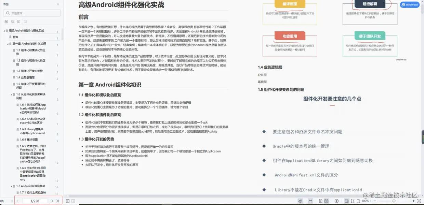The image size is (424, 205).
Task: Zoom in with the plus button
Action: pos(413,201)
